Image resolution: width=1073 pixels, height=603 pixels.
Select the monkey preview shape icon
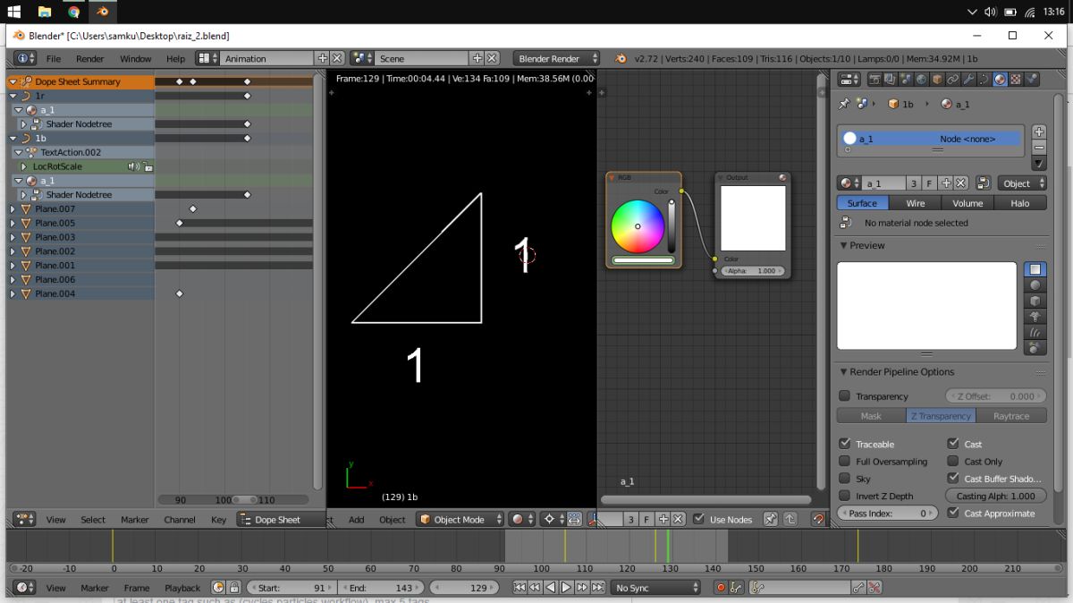click(x=1035, y=316)
